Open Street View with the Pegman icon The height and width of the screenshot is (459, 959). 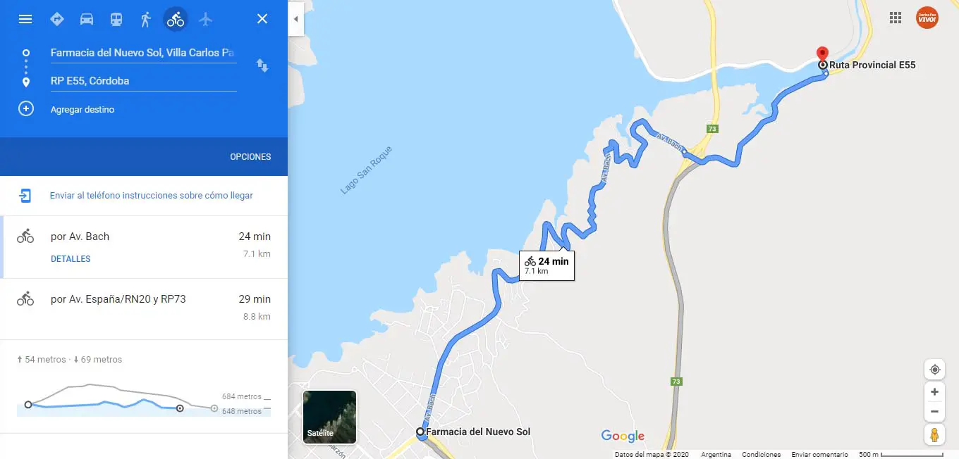934,434
